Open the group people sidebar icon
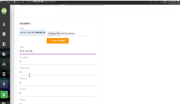The width and height of the screenshot is (180, 104). [4, 64]
